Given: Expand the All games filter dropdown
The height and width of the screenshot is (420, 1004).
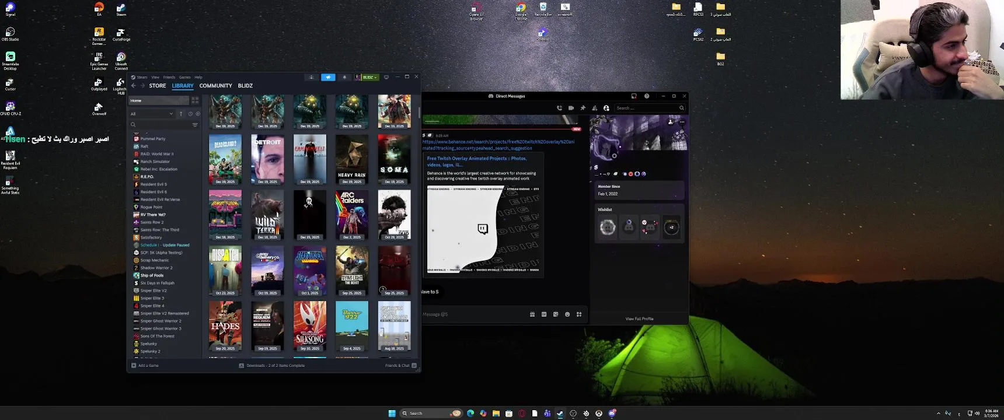Looking at the screenshot, I should click(152, 114).
